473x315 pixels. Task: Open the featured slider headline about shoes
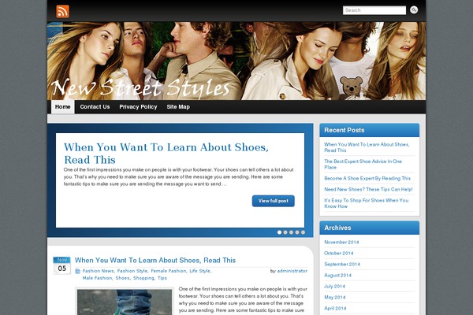click(x=166, y=153)
